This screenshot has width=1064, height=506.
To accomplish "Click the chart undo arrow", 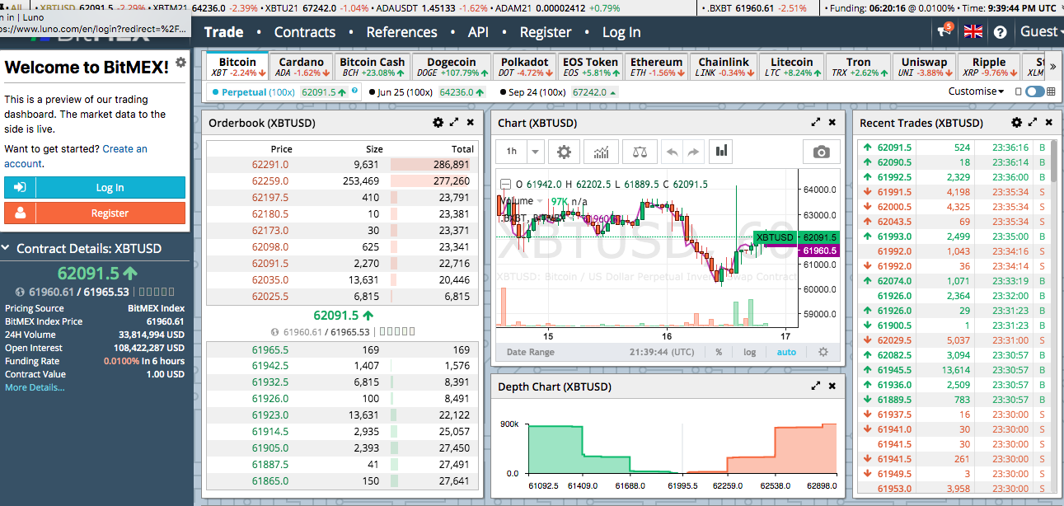I will [x=673, y=152].
